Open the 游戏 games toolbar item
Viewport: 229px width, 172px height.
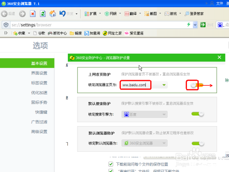(x=171, y=14)
